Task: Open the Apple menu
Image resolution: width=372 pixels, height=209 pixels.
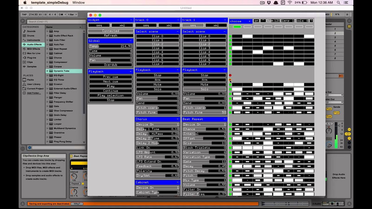Action: coord(25,3)
